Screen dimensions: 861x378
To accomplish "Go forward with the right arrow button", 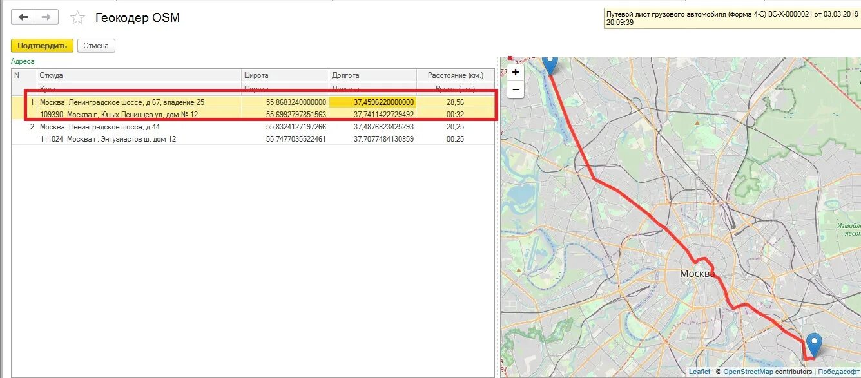I will click(46, 17).
